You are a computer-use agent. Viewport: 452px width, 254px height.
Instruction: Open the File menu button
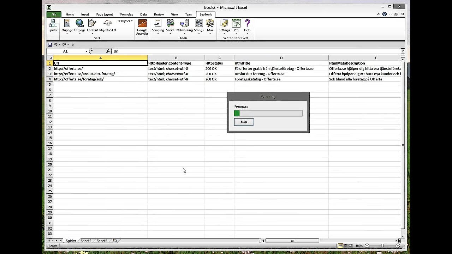(54, 14)
